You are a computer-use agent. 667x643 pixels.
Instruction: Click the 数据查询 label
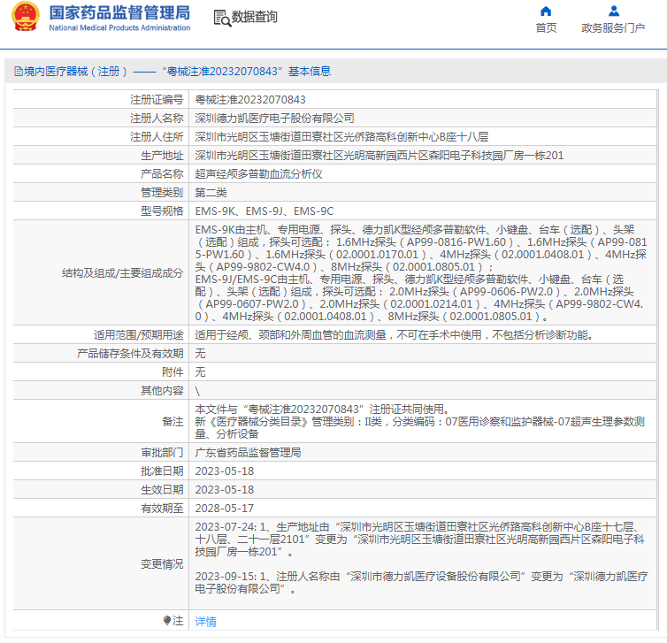tap(255, 17)
